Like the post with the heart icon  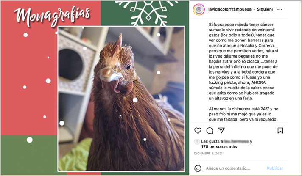pyautogui.click(x=198, y=131)
